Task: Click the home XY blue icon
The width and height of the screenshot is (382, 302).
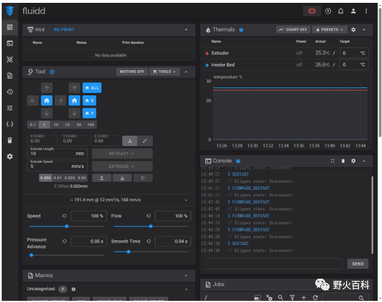Action: pos(47,100)
